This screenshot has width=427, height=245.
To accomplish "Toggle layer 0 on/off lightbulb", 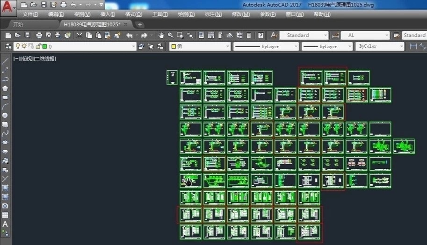I will point(18,46).
